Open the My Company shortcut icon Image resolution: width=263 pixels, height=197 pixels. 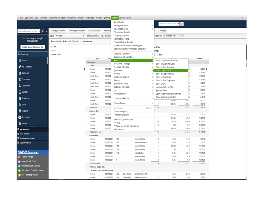(20, 67)
